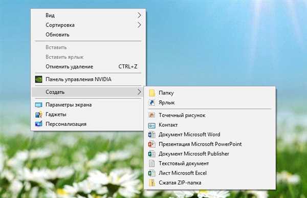Click the shortcut arrow icon beside Ярлык
The image size is (307, 198).
coord(152,103)
